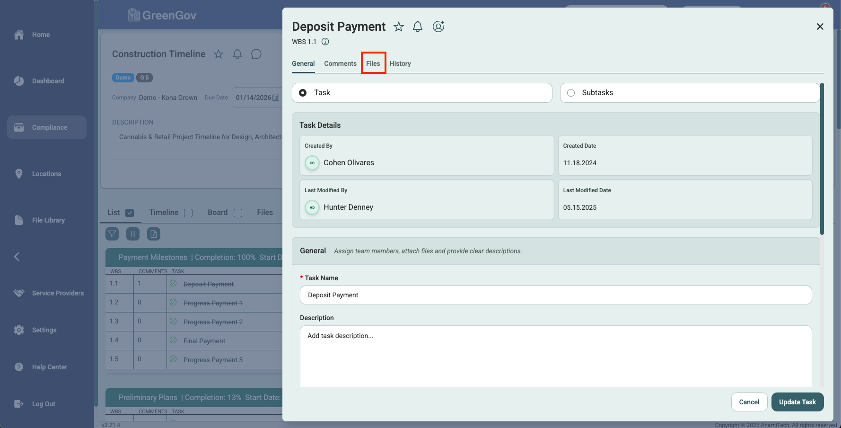The height and width of the screenshot is (428, 841).
Task: Open comments bubble for Construction Timeline
Action: (256, 54)
